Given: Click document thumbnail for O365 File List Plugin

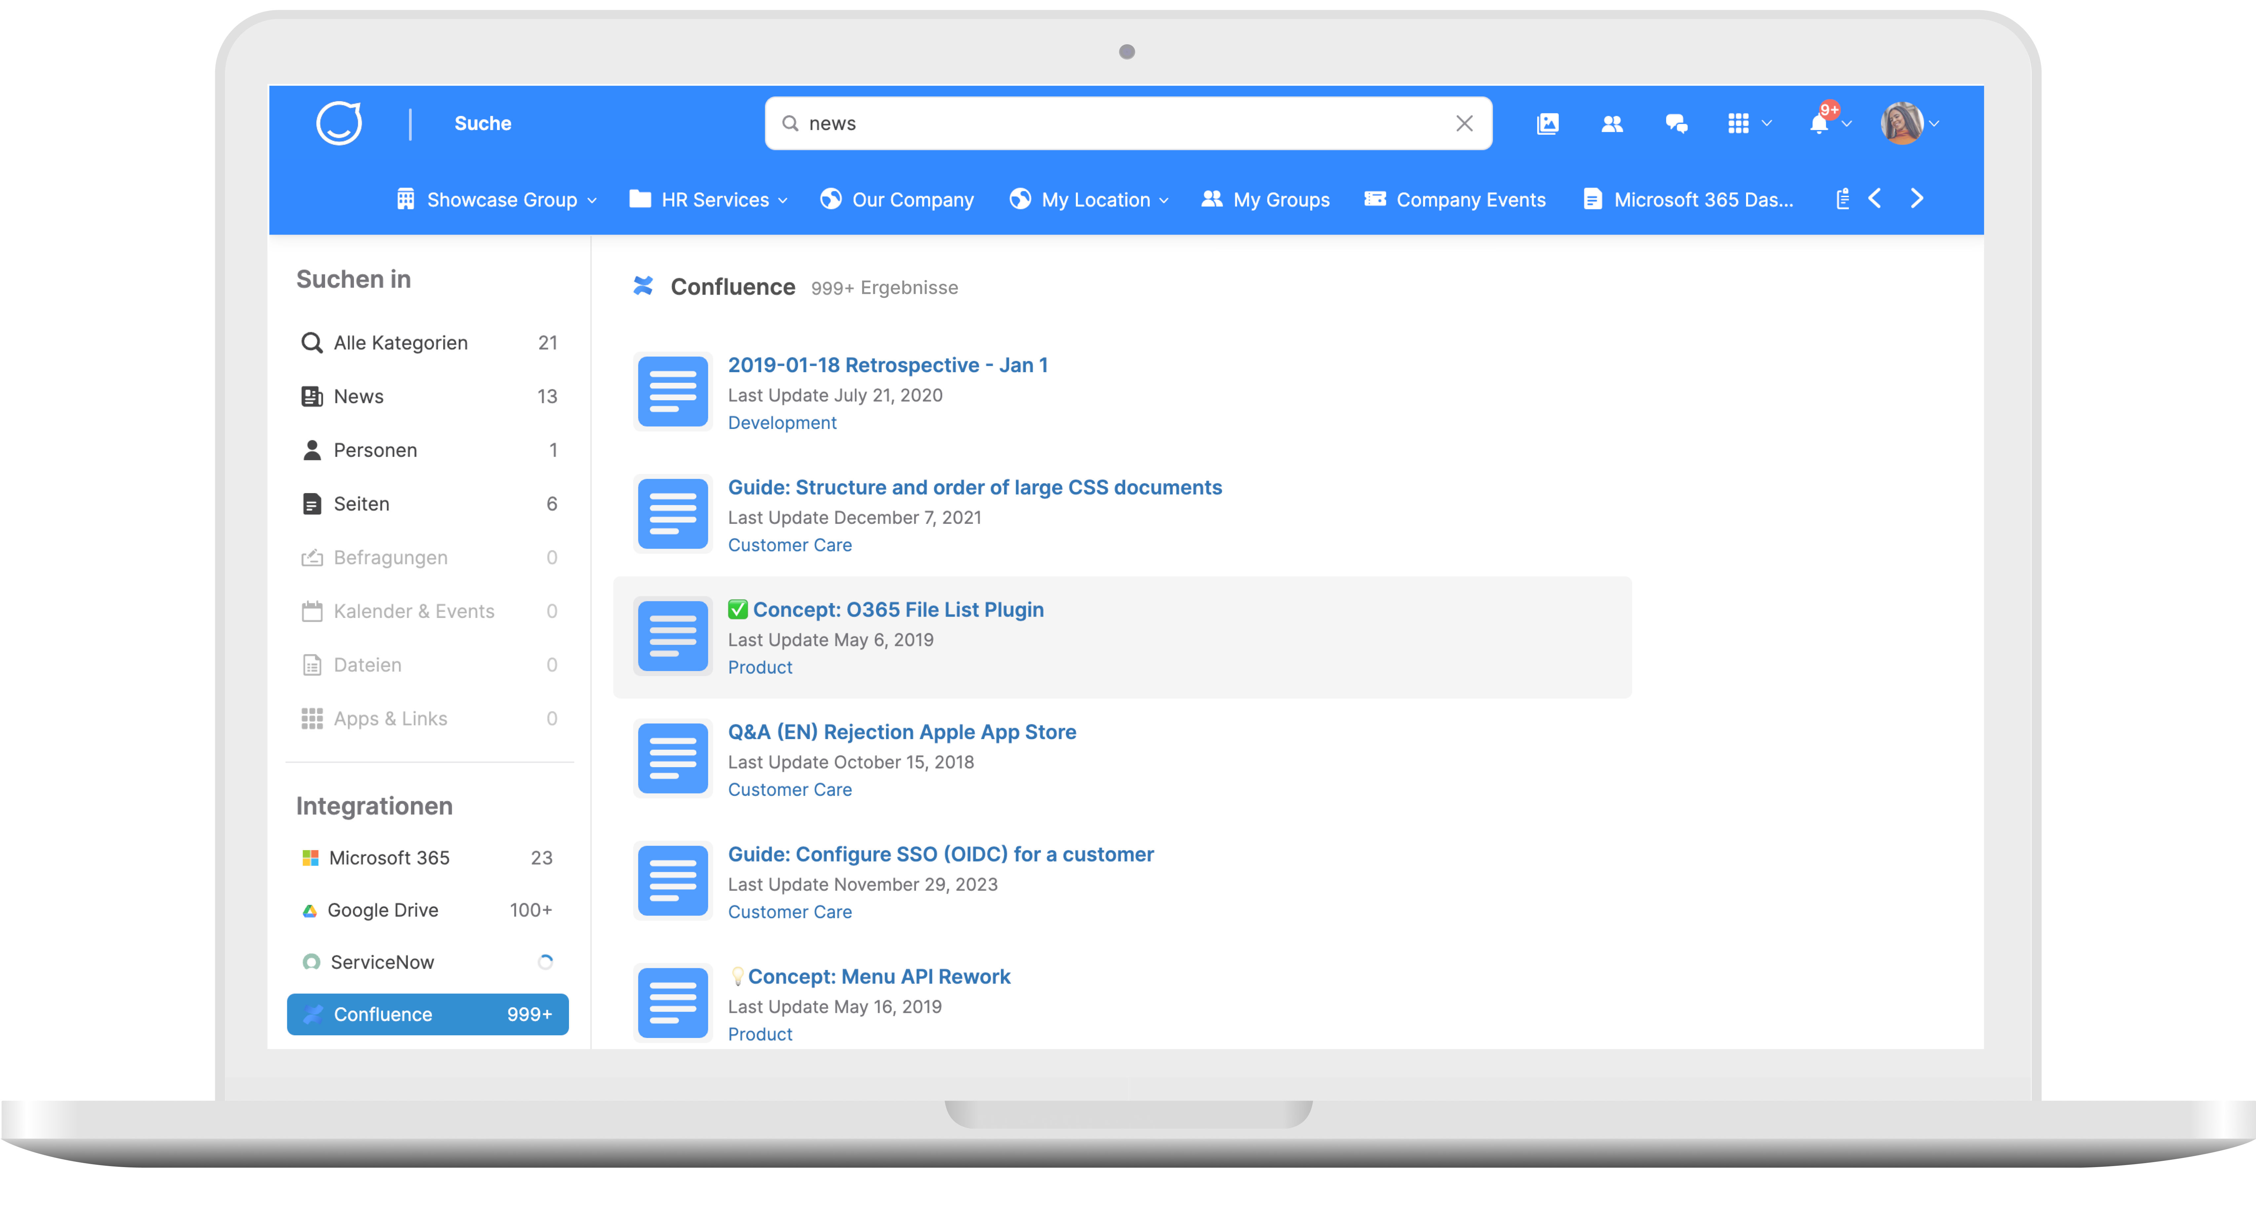Looking at the screenshot, I should tap(672, 636).
